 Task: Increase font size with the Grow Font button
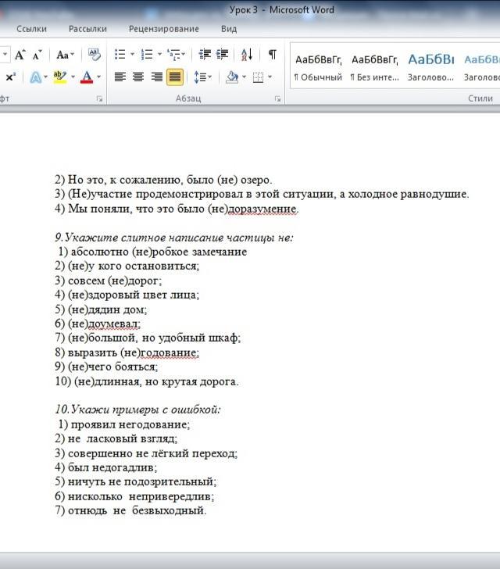[20, 55]
